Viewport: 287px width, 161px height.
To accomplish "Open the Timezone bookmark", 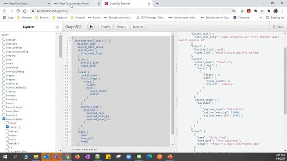I will (x=241, y=17).
